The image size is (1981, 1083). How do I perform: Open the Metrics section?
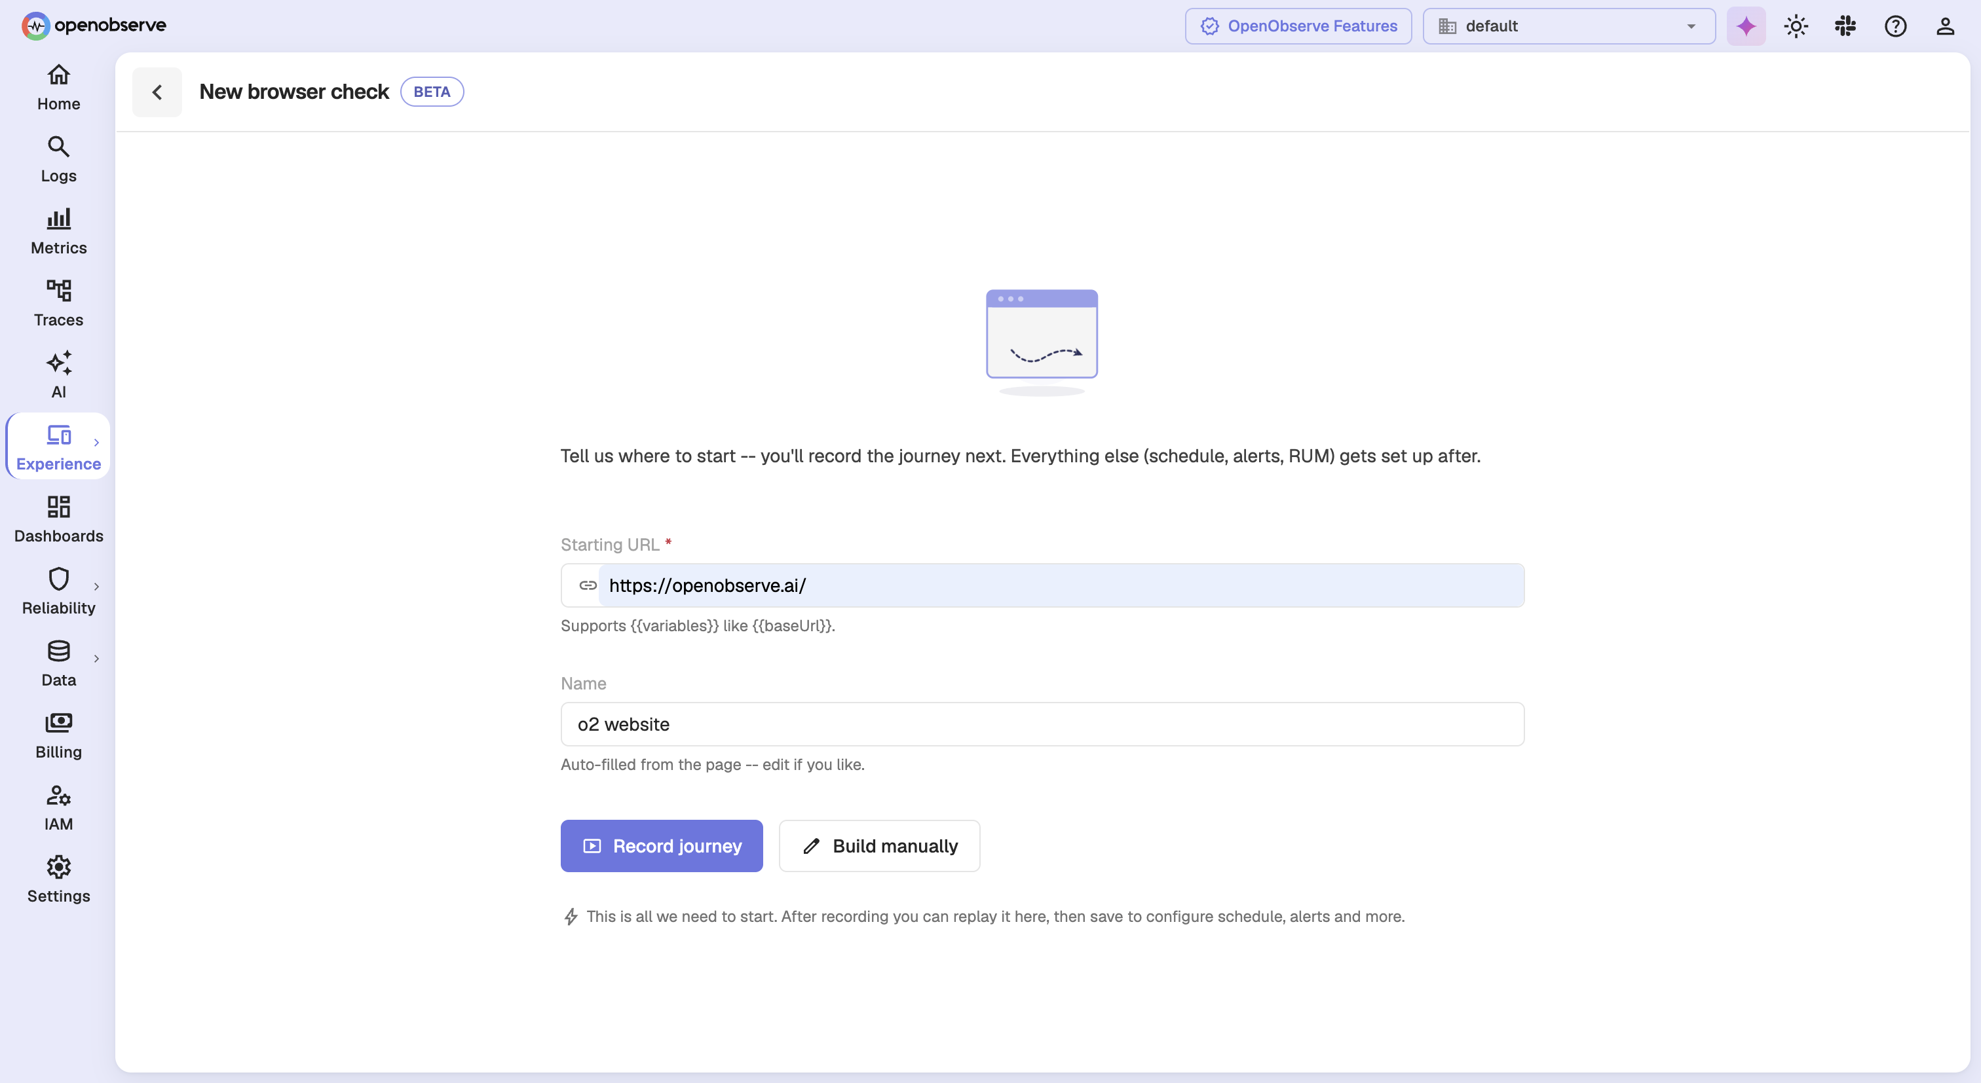(58, 231)
